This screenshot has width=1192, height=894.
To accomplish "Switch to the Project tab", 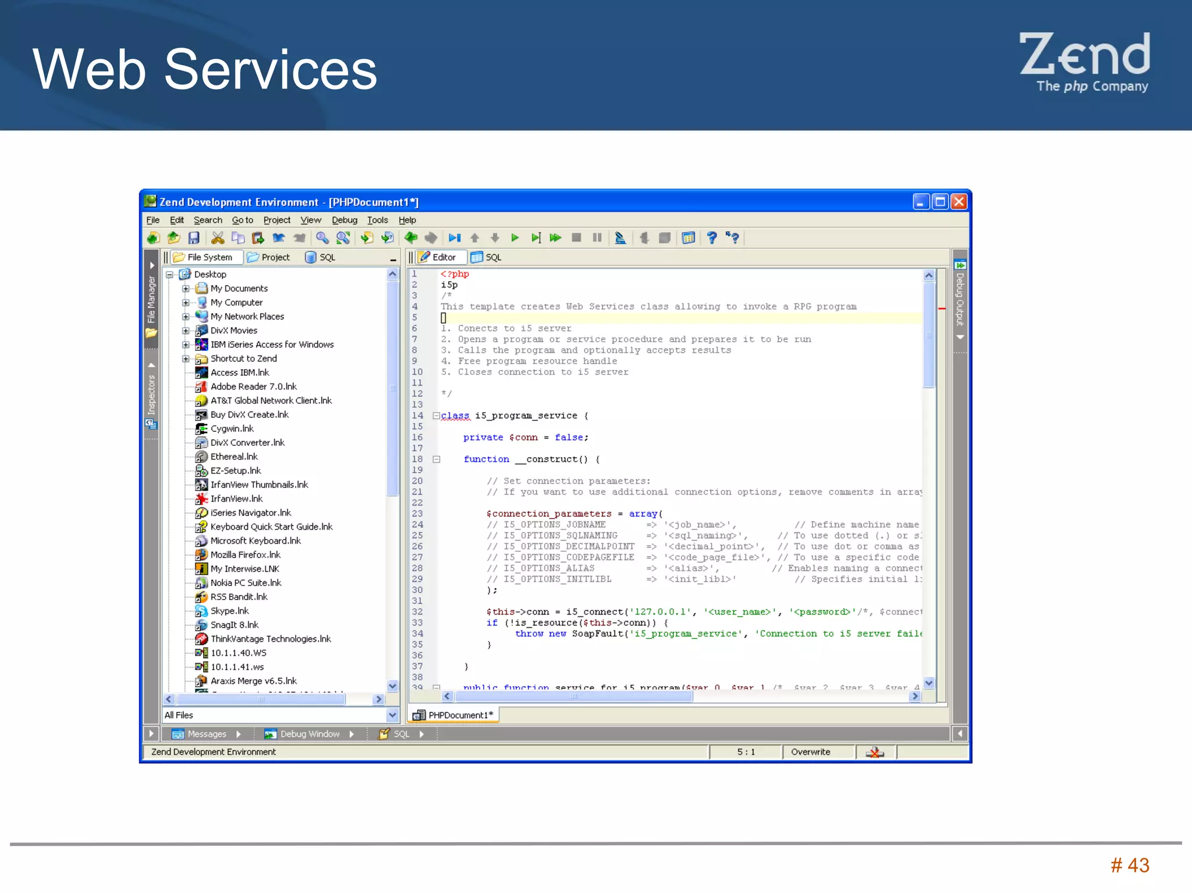I will [x=268, y=257].
